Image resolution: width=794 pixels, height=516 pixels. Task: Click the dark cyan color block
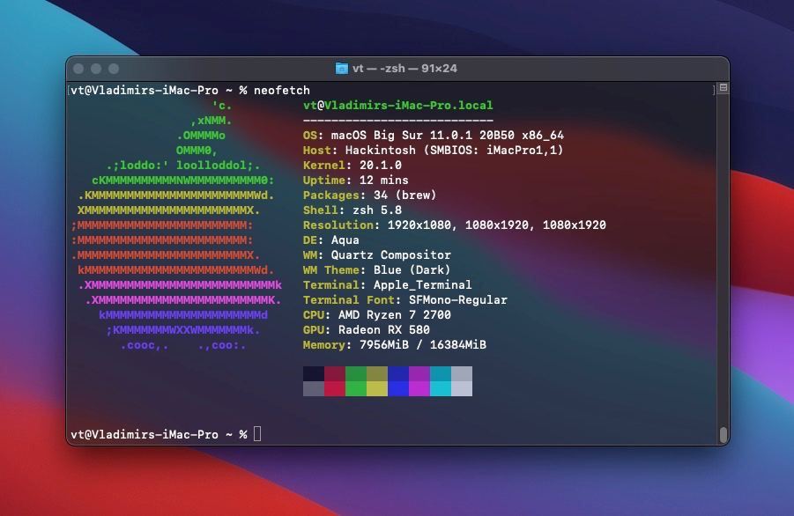click(x=441, y=374)
